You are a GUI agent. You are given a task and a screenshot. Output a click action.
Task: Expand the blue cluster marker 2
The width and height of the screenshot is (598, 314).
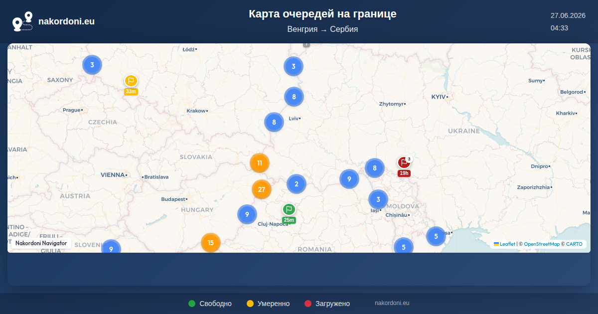click(297, 184)
